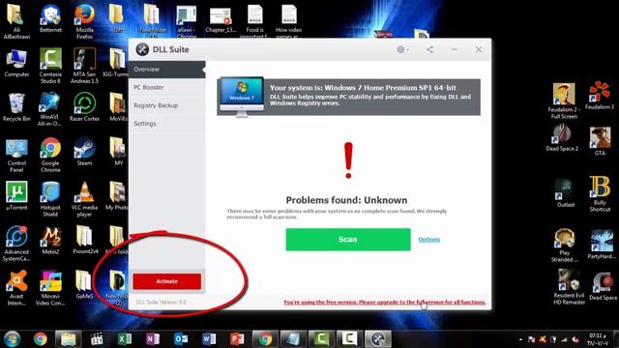
Task: Select VLC media player desktop icon
Action: click(x=84, y=199)
